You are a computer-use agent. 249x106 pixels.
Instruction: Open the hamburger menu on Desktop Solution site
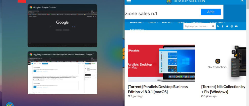[x=129, y=1]
